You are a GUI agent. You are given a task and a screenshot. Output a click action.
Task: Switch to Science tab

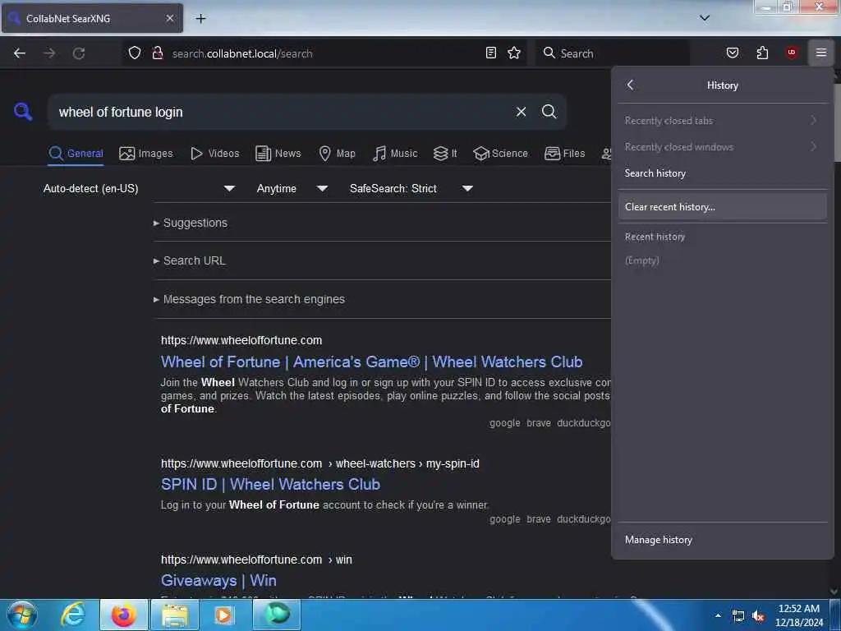[501, 154]
